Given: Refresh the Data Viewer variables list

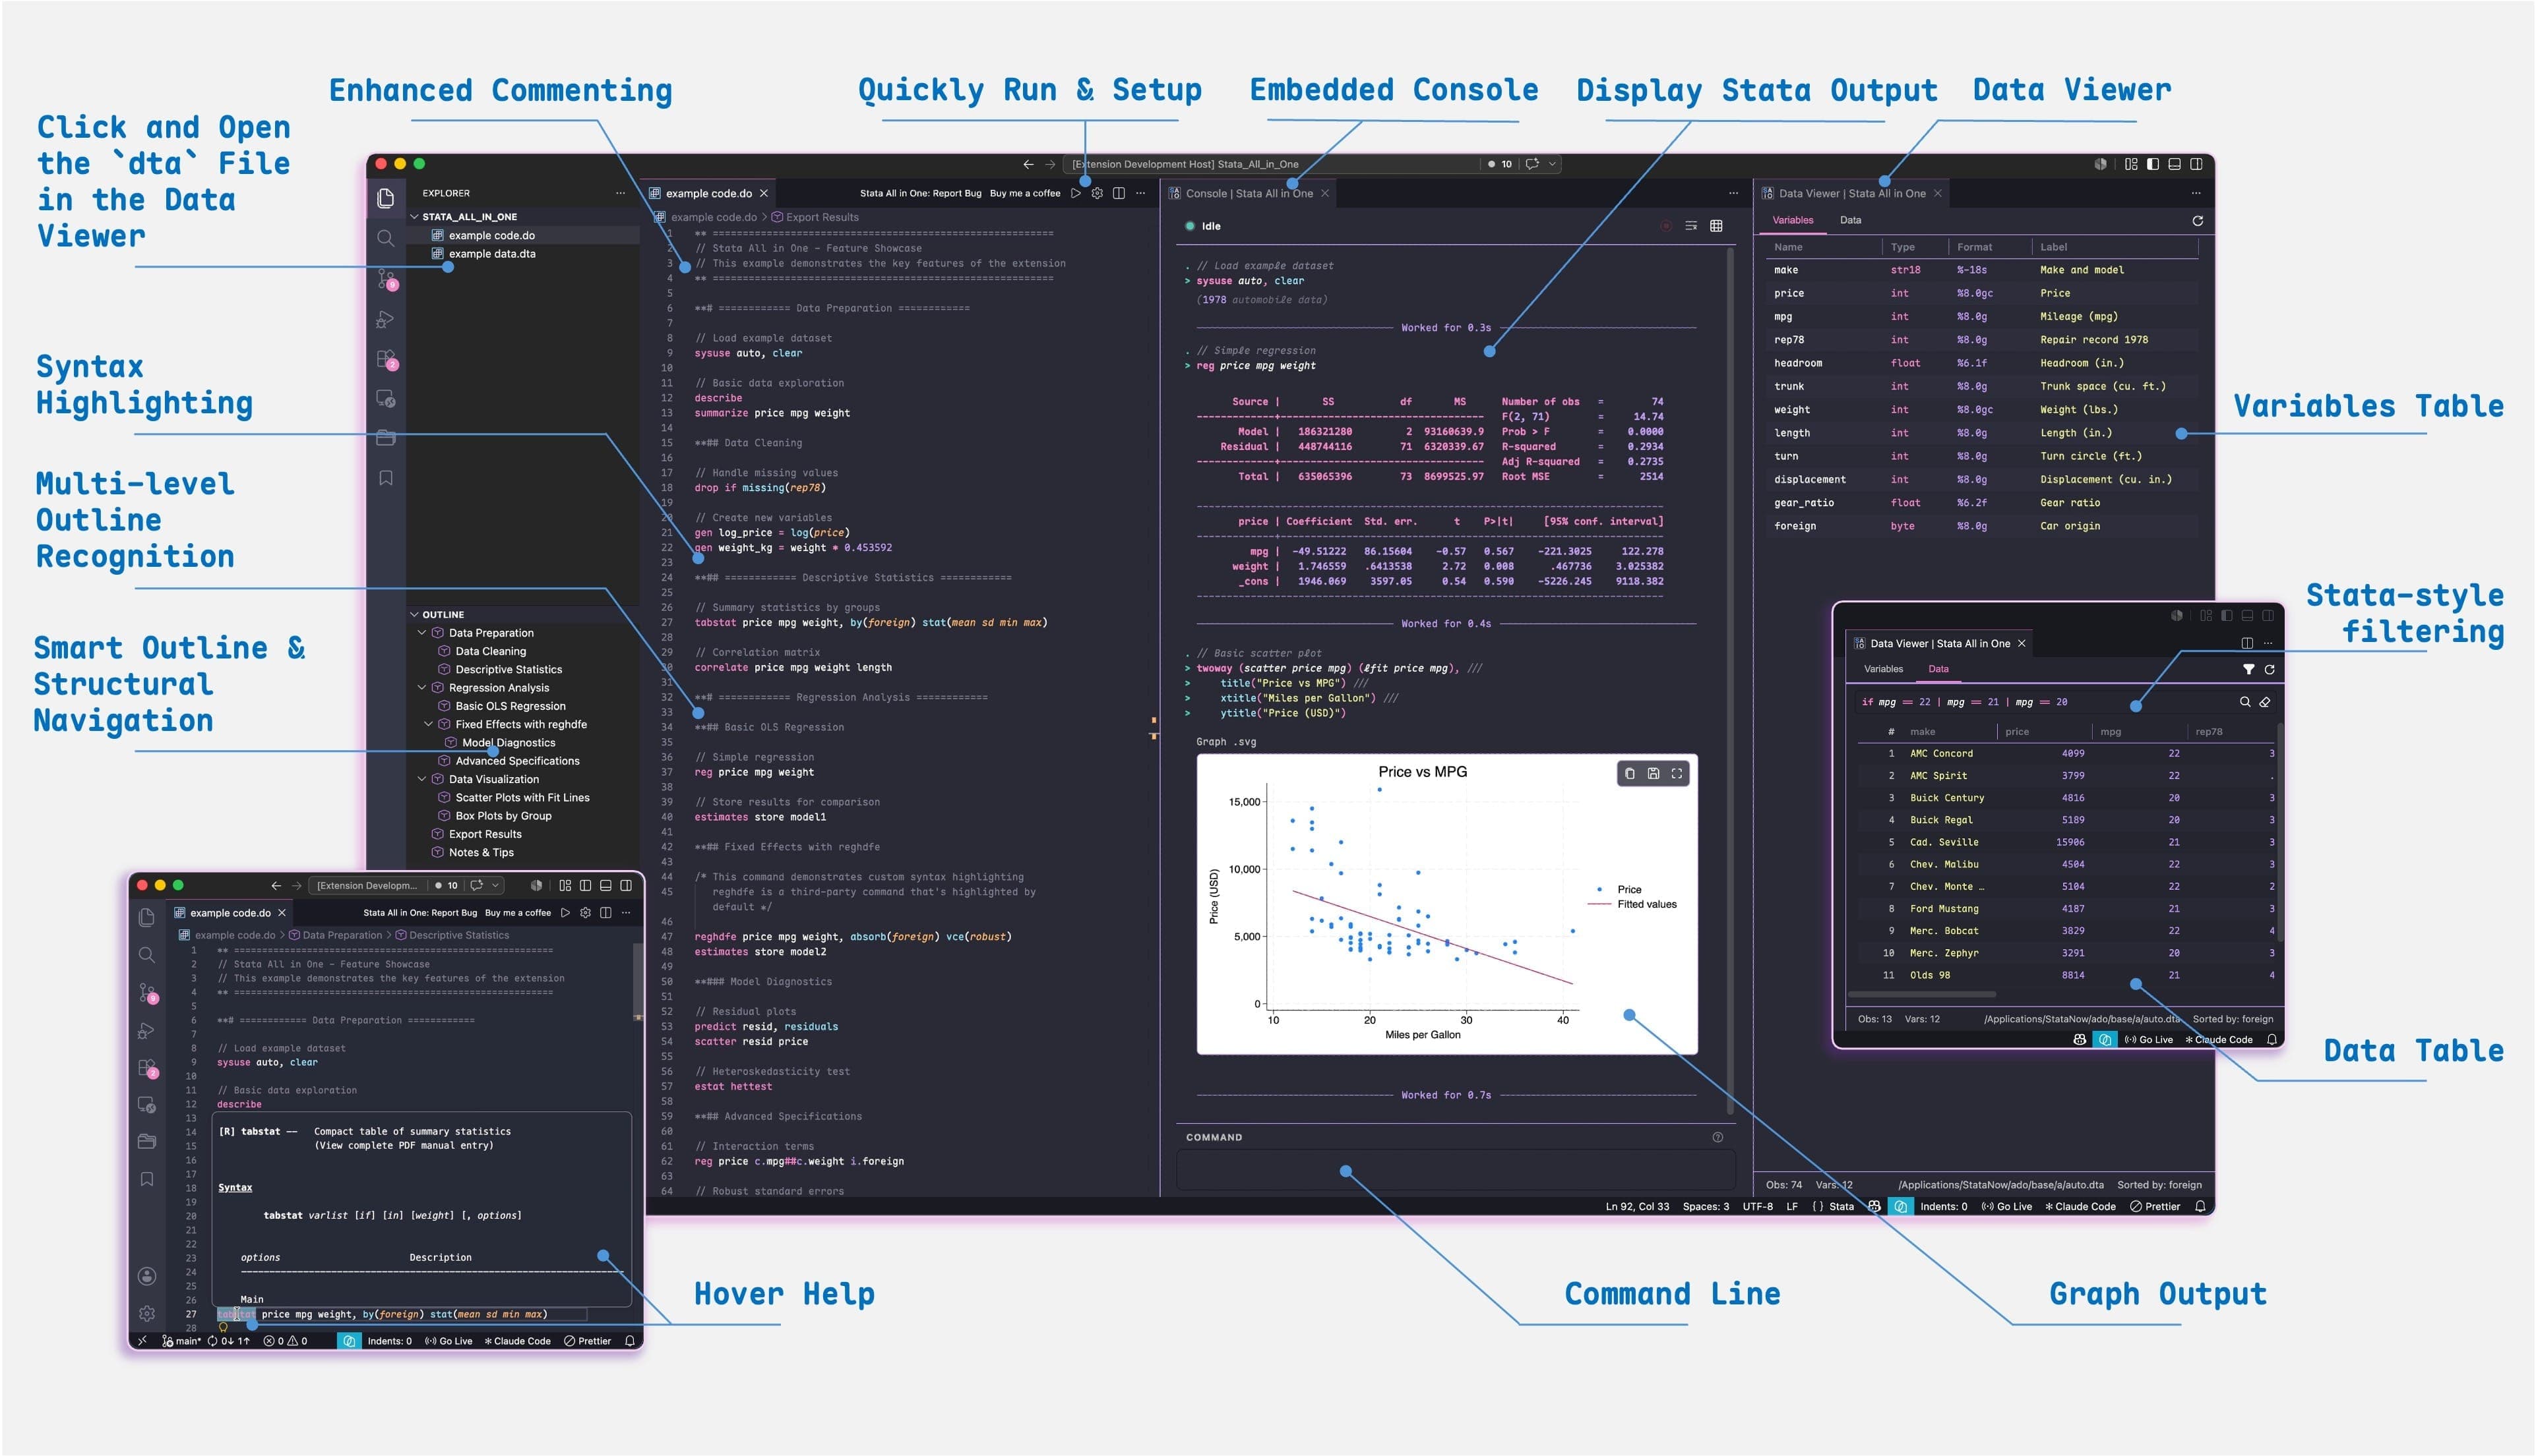Looking at the screenshot, I should [2197, 220].
